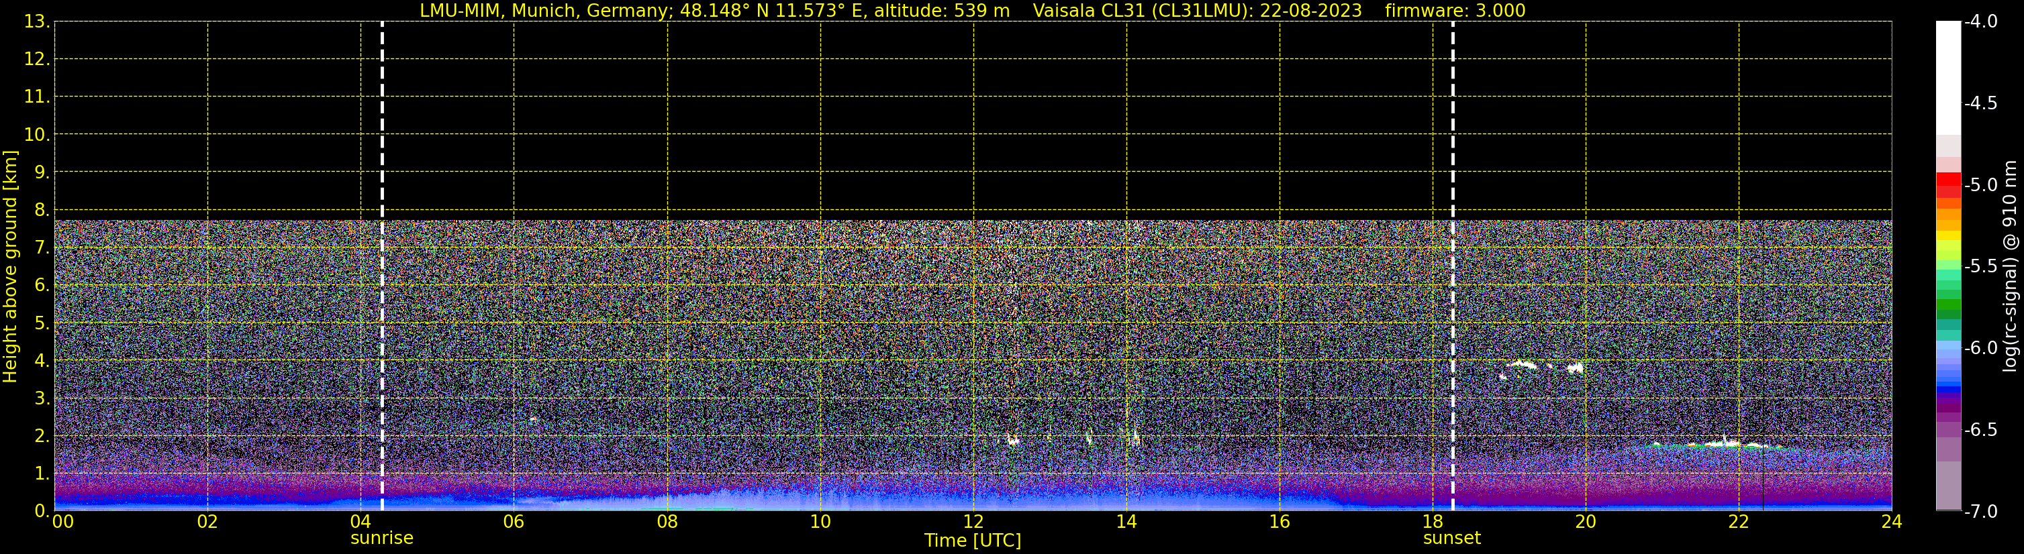Image resolution: width=2024 pixels, height=554 pixels.
Task: Click the red band of the colorbar
Action: [x=1949, y=179]
